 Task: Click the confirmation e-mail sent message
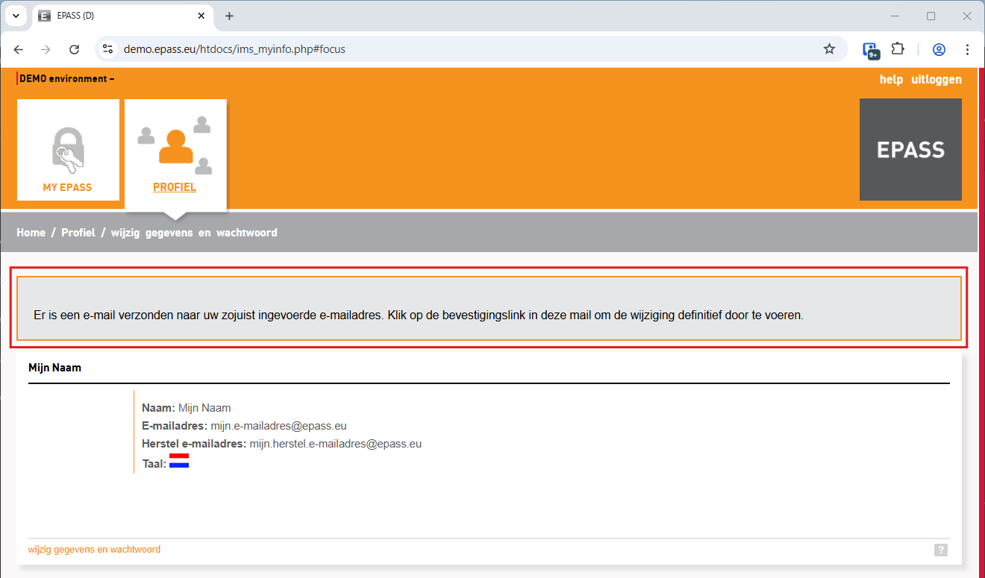coord(419,315)
